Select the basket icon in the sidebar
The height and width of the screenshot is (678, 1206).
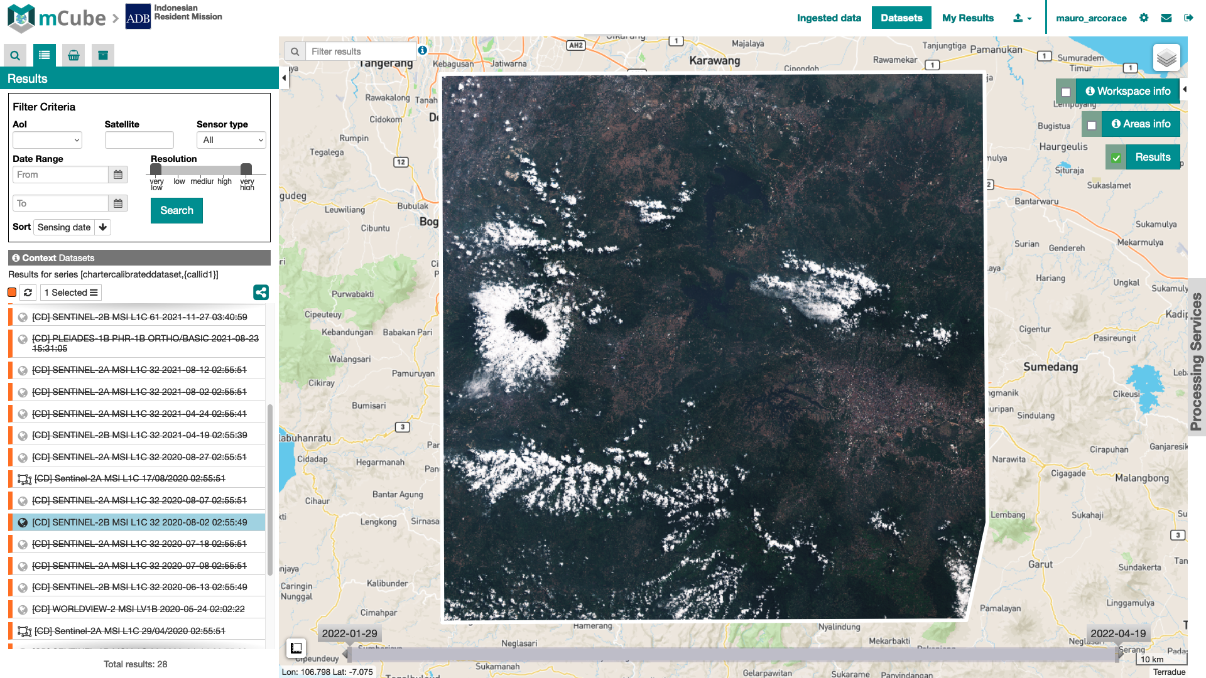click(73, 55)
